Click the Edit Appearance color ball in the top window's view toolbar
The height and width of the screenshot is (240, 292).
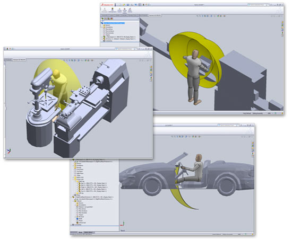(x=218, y=16)
